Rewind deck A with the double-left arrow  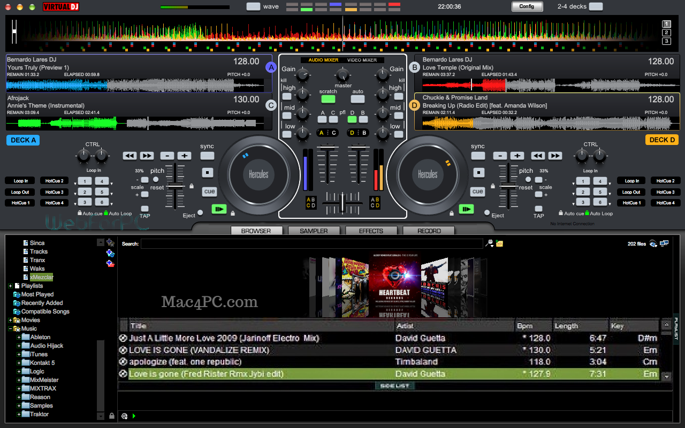130,156
